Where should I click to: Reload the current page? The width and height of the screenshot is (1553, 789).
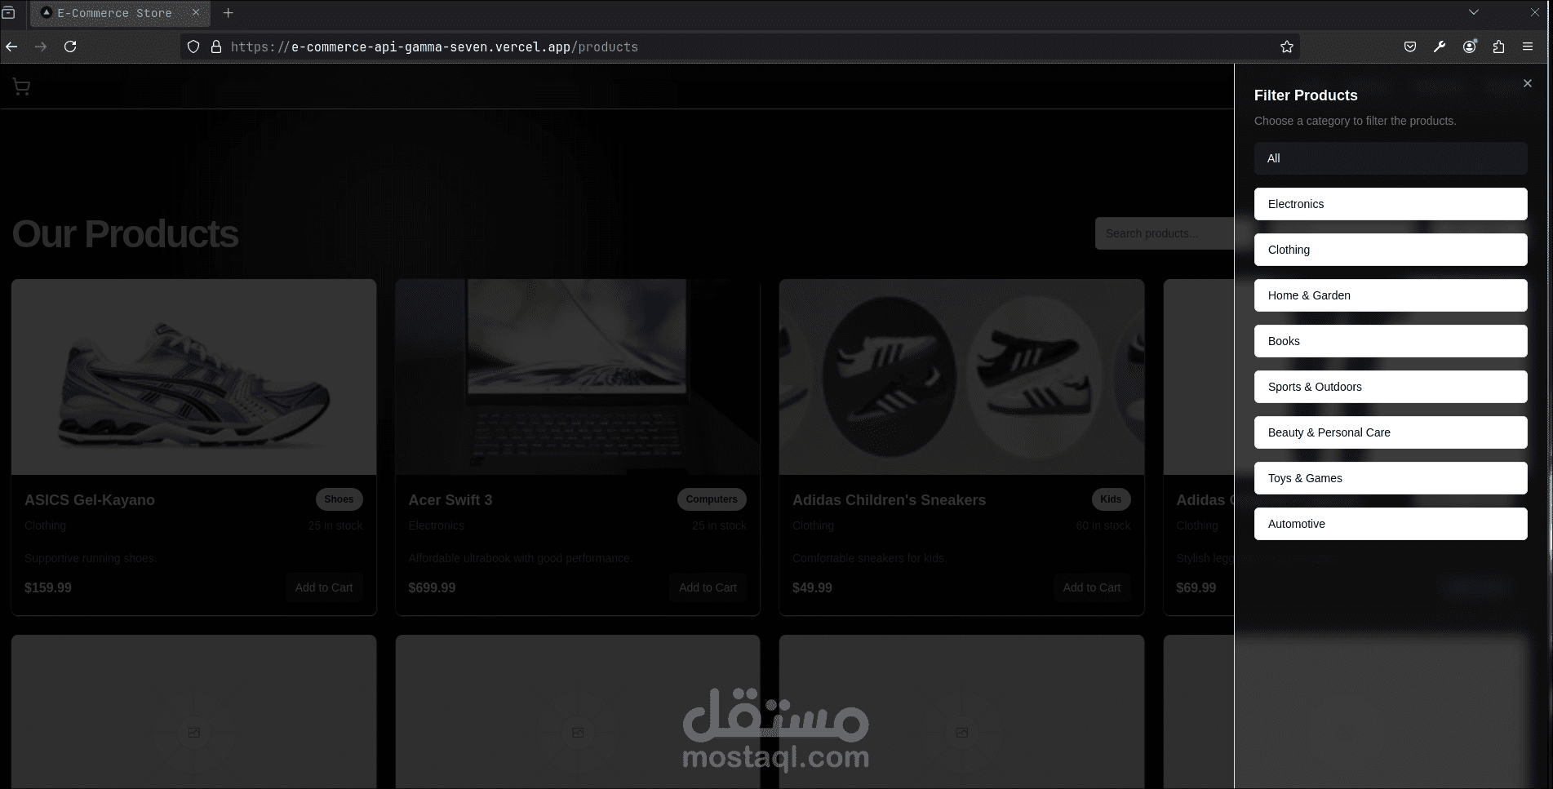(x=70, y=47)
